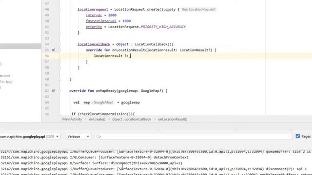
Task: Click the value 2000 on line 49
Action: 112,15
